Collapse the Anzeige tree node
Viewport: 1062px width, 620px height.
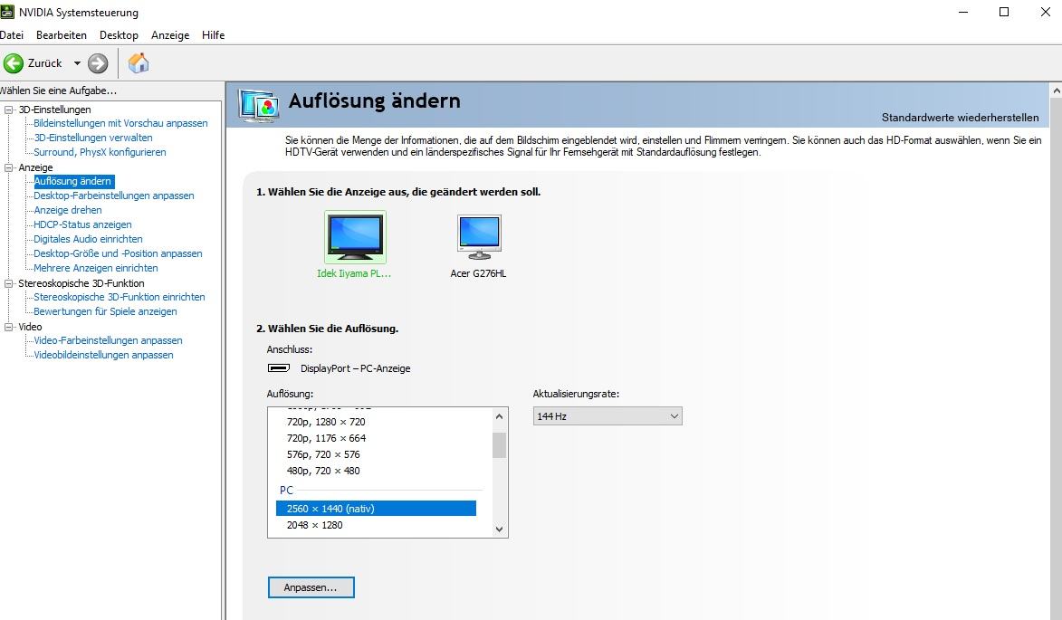pos(9,167)
